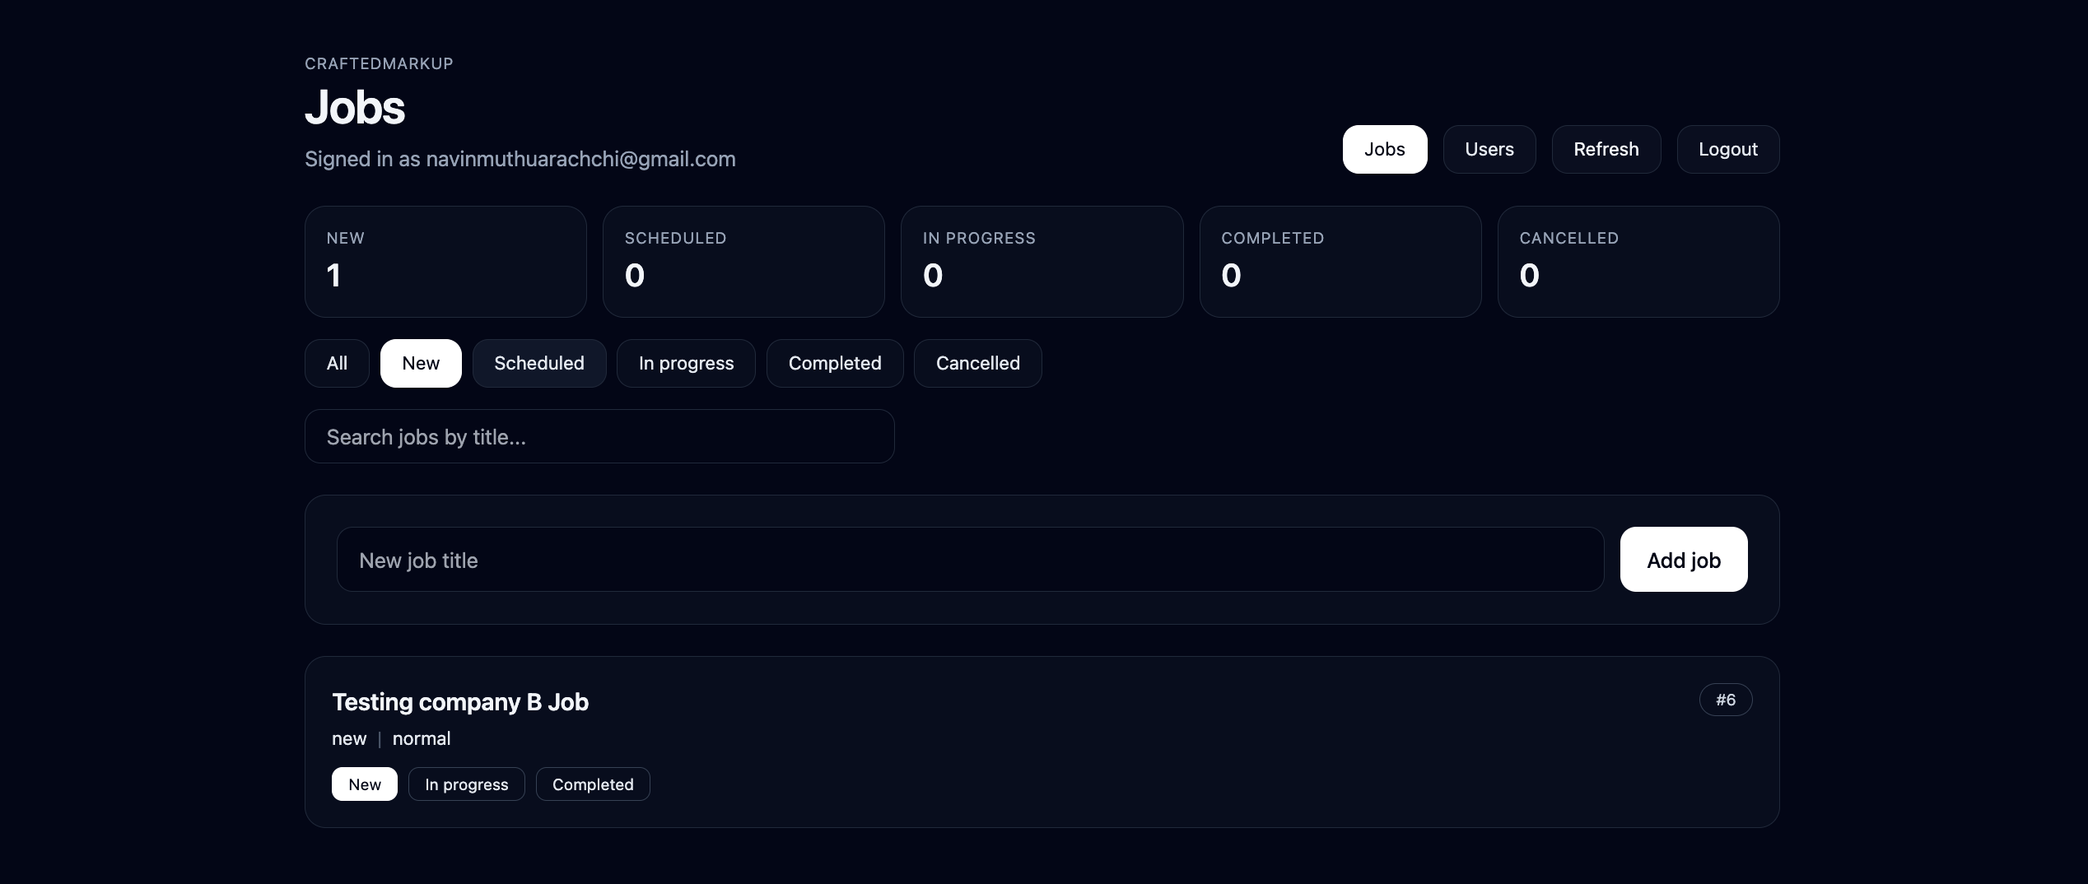This screenshot has height=884, width=2088.
Task: Mark job #6 as In progress
Action: pos(467,784)
